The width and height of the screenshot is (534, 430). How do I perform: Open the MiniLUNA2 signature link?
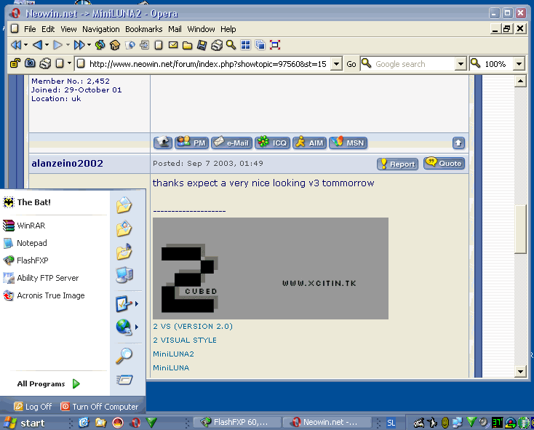coord(173,354)
